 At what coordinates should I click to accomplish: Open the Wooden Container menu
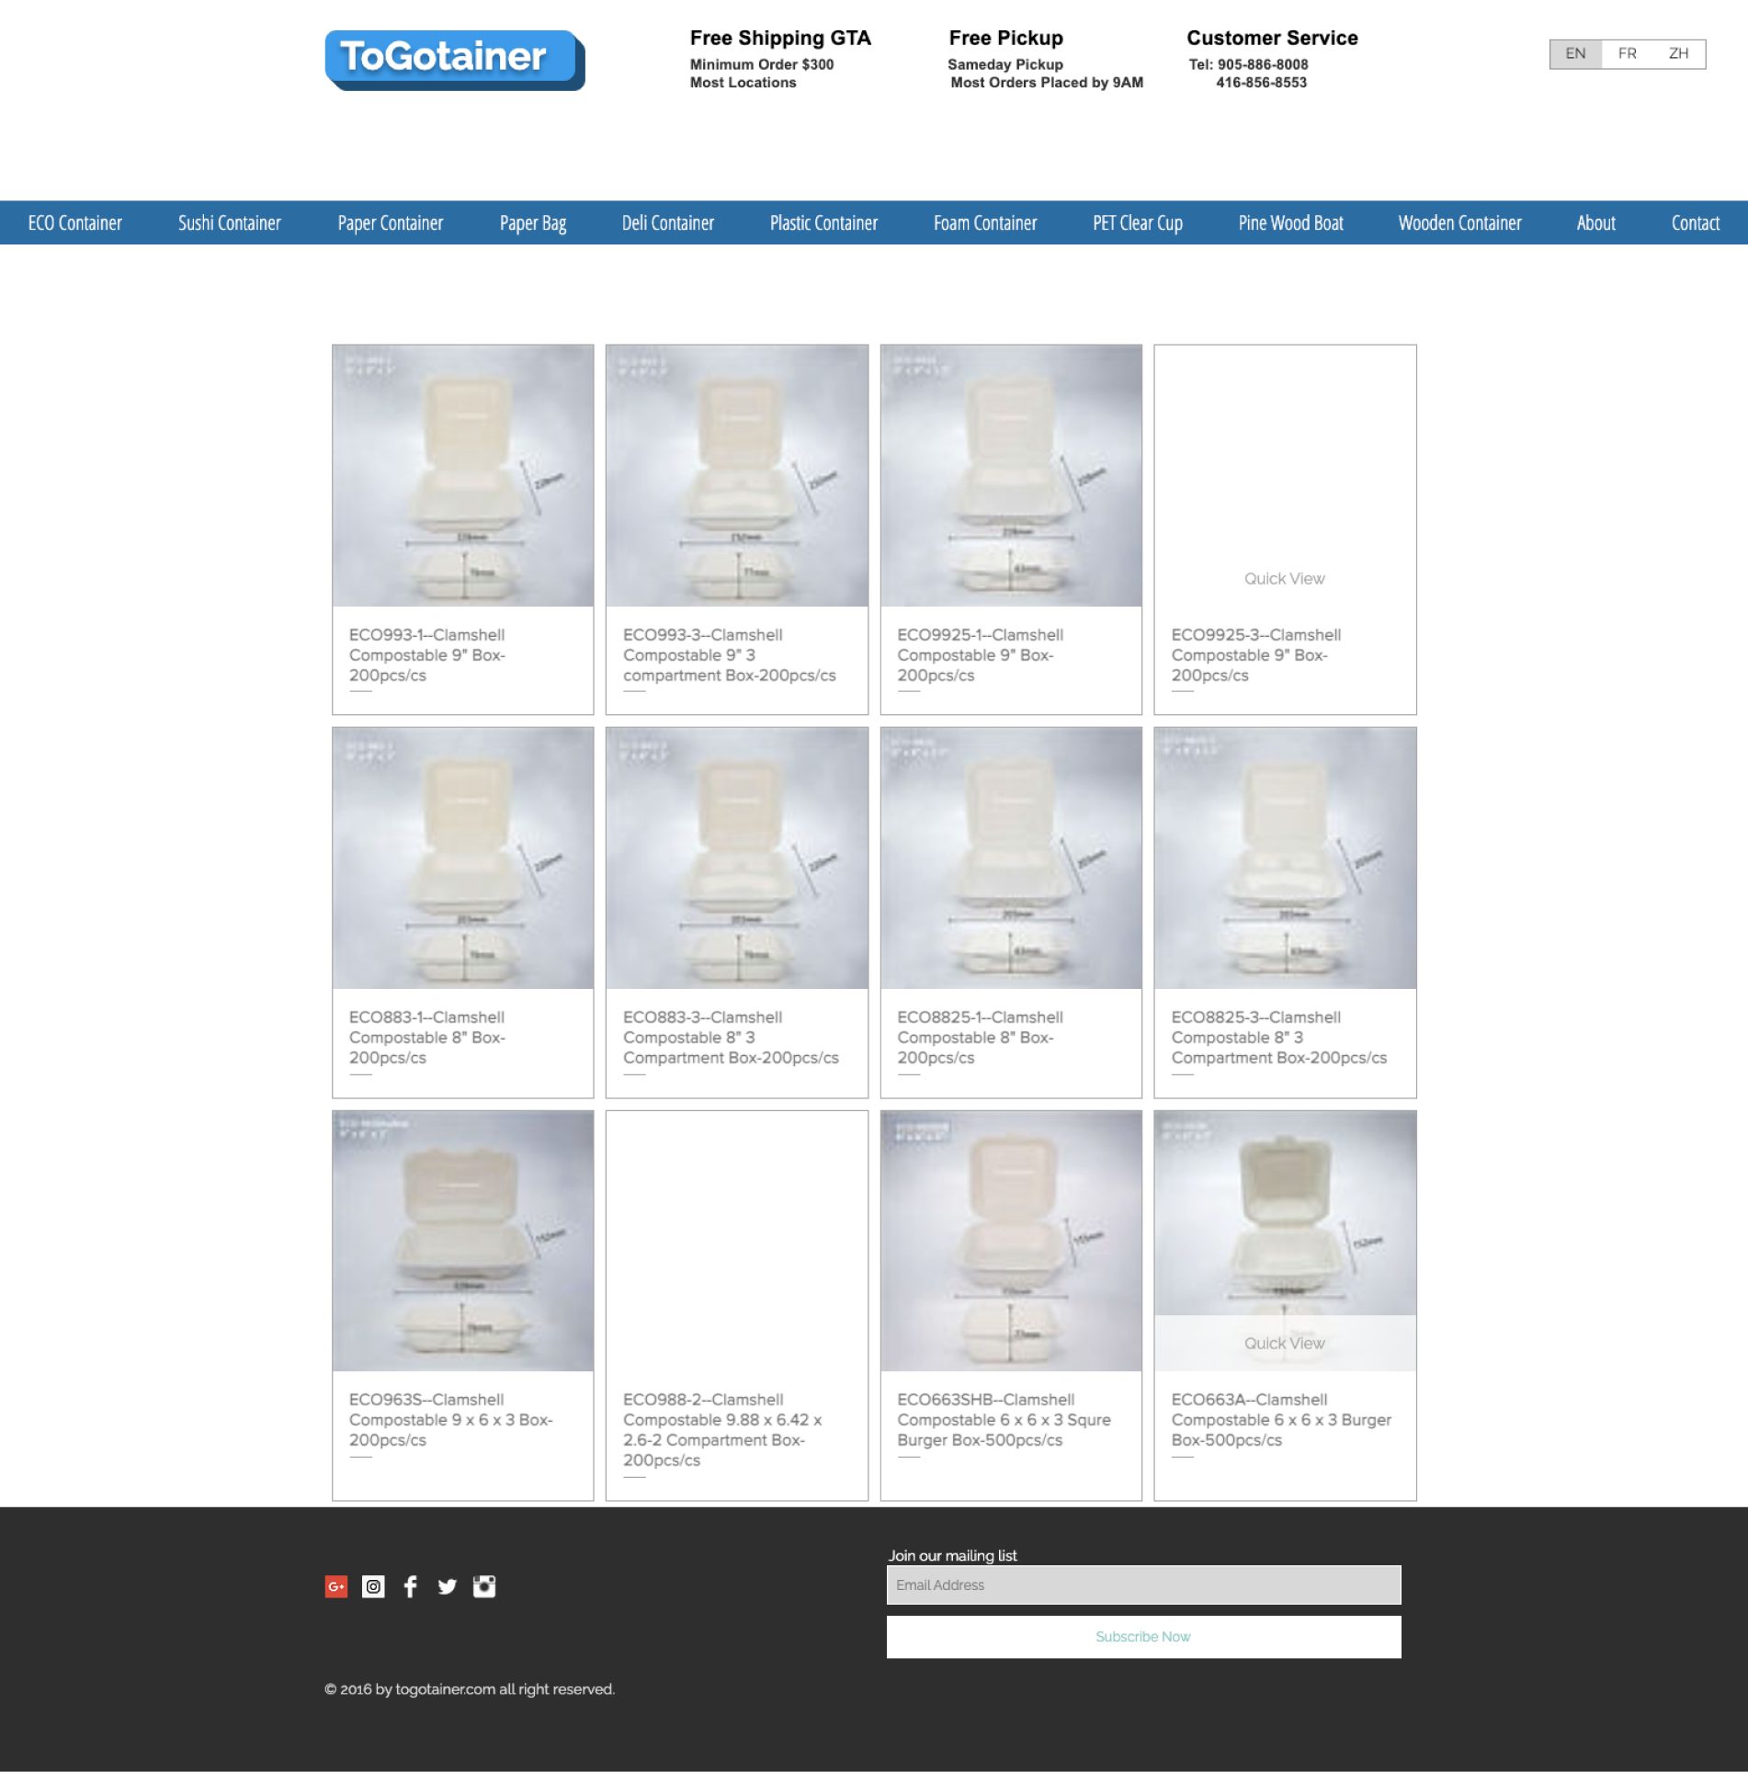click(1459, 222)
